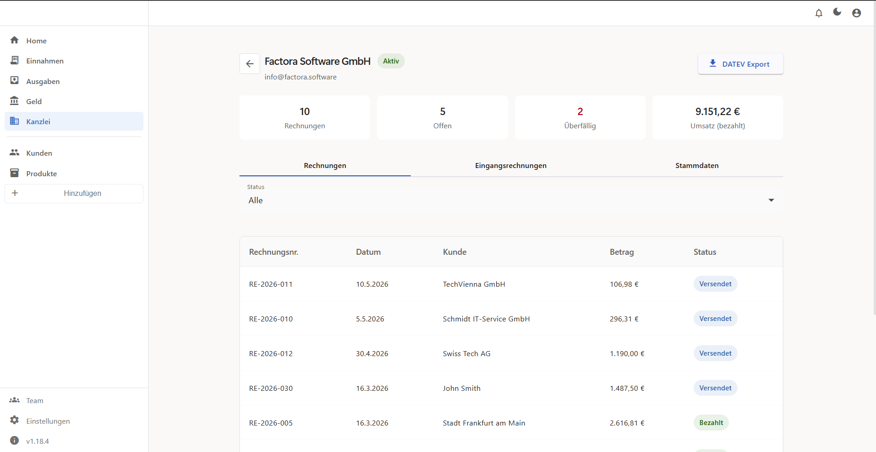Click the email info@factora.software
876x452 pixels.
300,77
